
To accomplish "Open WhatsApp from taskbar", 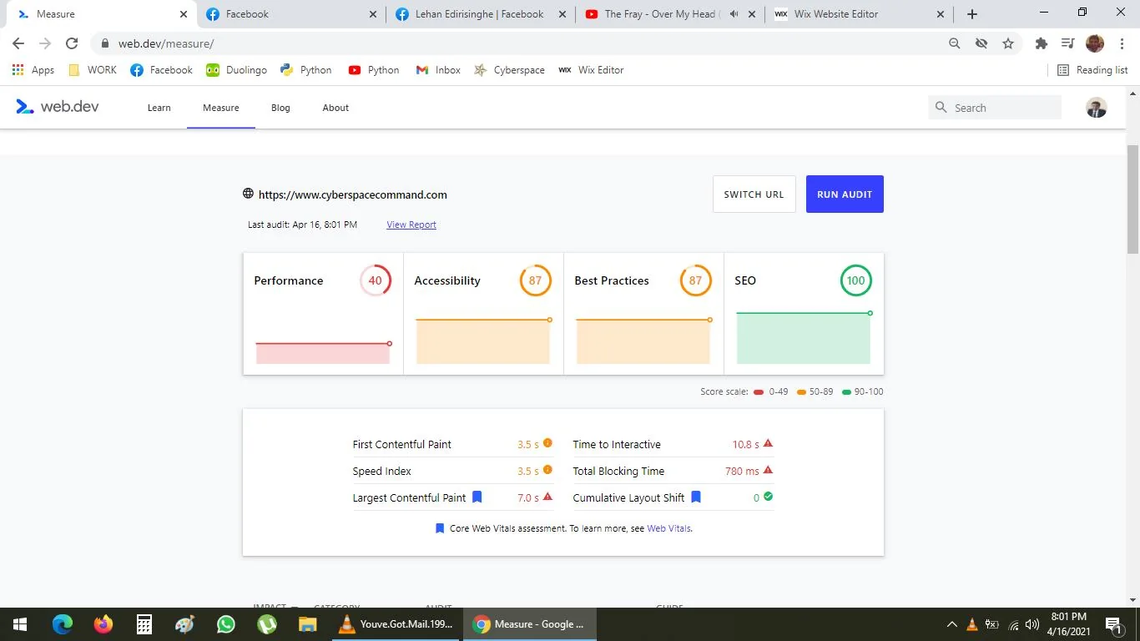I will (226, 623).
